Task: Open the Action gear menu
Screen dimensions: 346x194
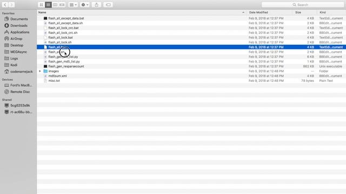Action: tap(85, 5)
